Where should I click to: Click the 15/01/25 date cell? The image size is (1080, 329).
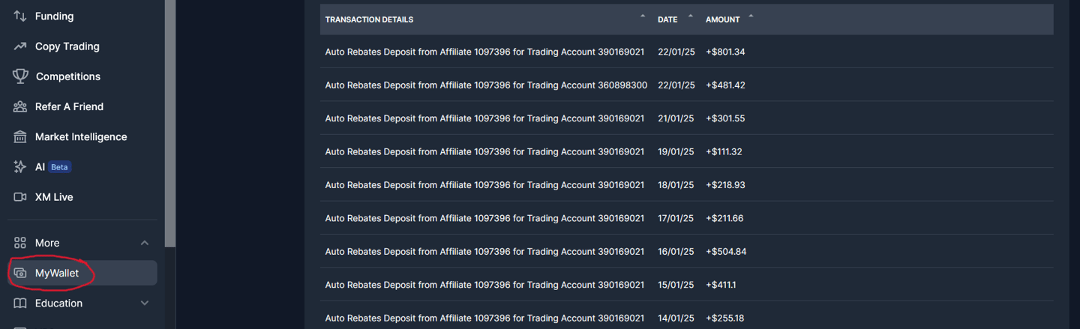(676, 285)
